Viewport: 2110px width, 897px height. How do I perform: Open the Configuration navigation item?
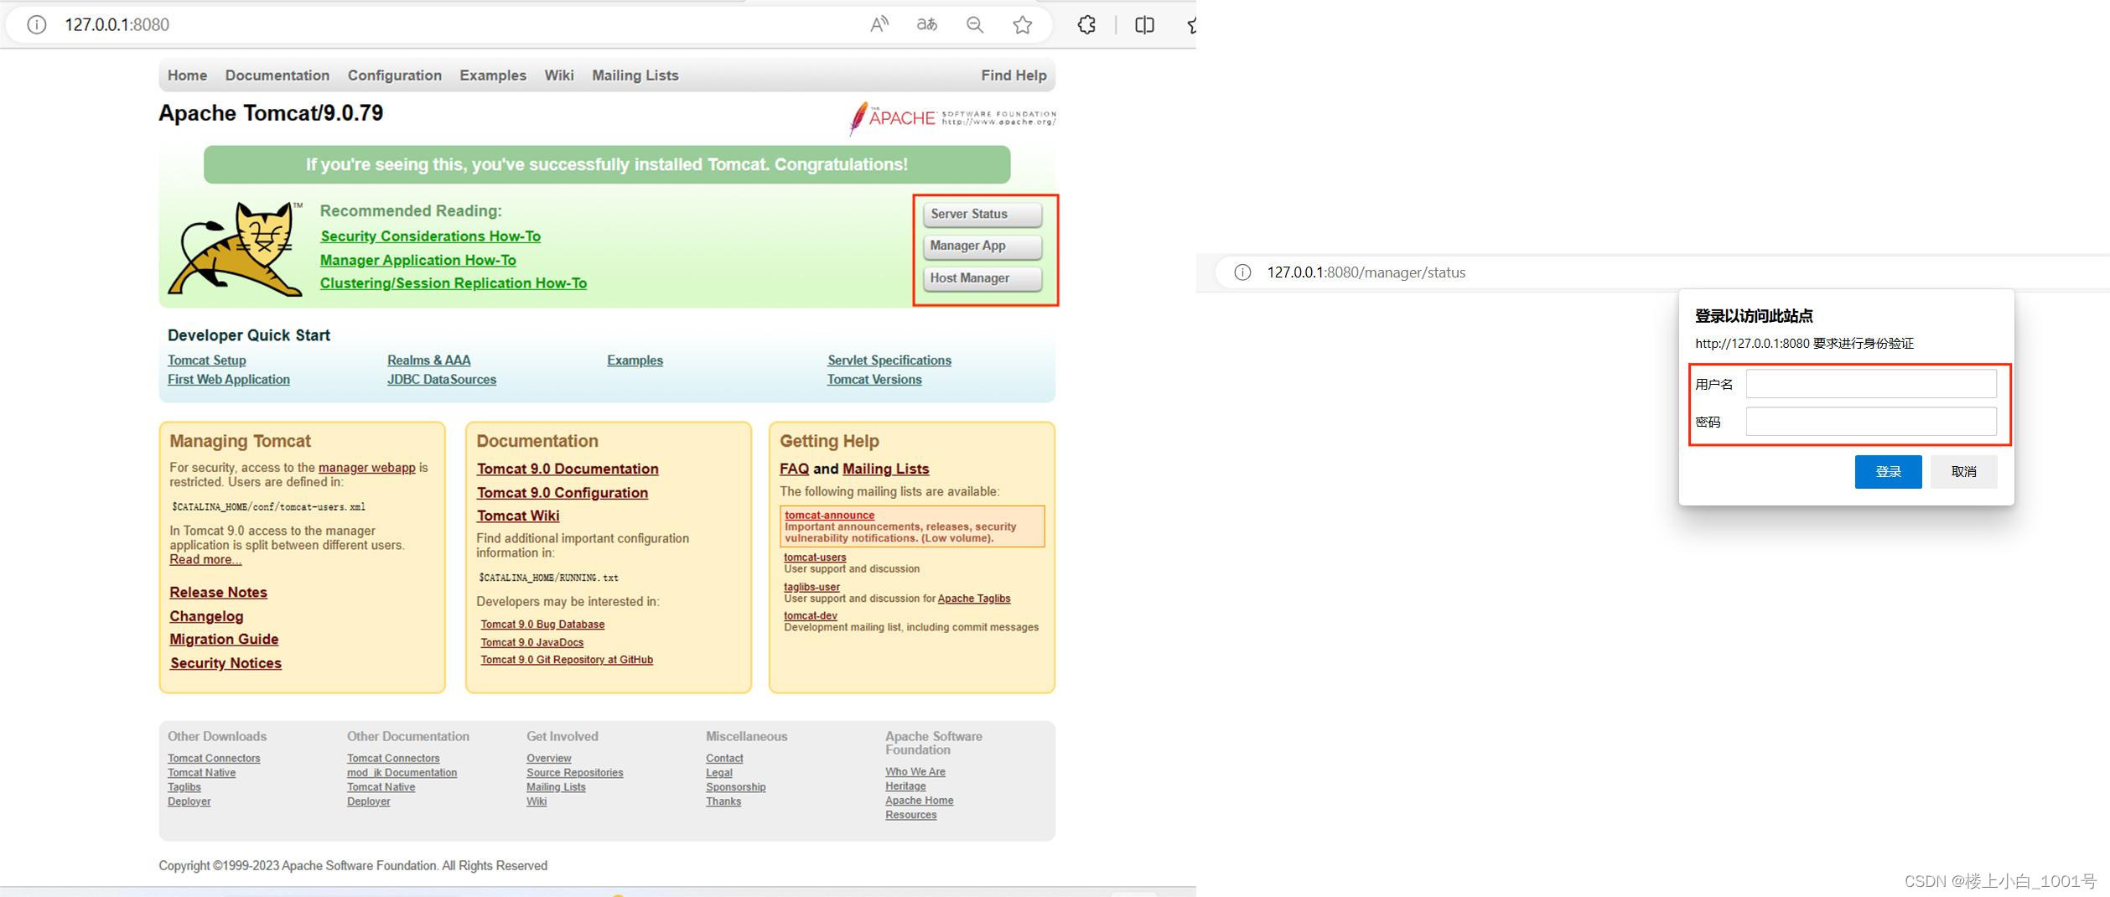[x=395, y=75]
